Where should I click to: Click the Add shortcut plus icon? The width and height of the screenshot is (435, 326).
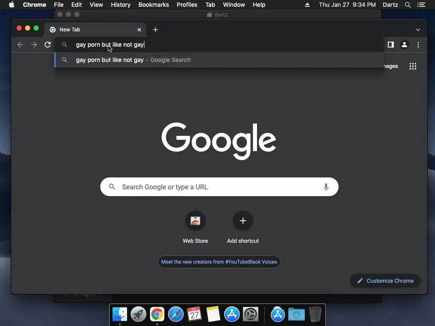click(x=243, y=221)
